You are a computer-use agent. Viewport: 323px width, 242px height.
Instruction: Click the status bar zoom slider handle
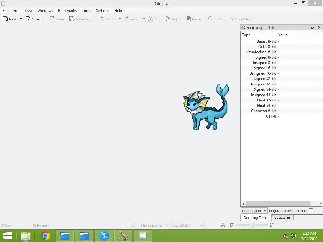tap(252, 225)
